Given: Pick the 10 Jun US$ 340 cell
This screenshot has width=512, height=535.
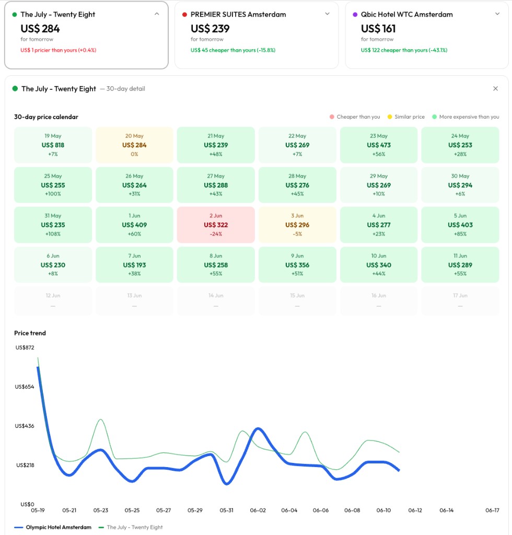Looking at the screenshot, I should [379, 265].
